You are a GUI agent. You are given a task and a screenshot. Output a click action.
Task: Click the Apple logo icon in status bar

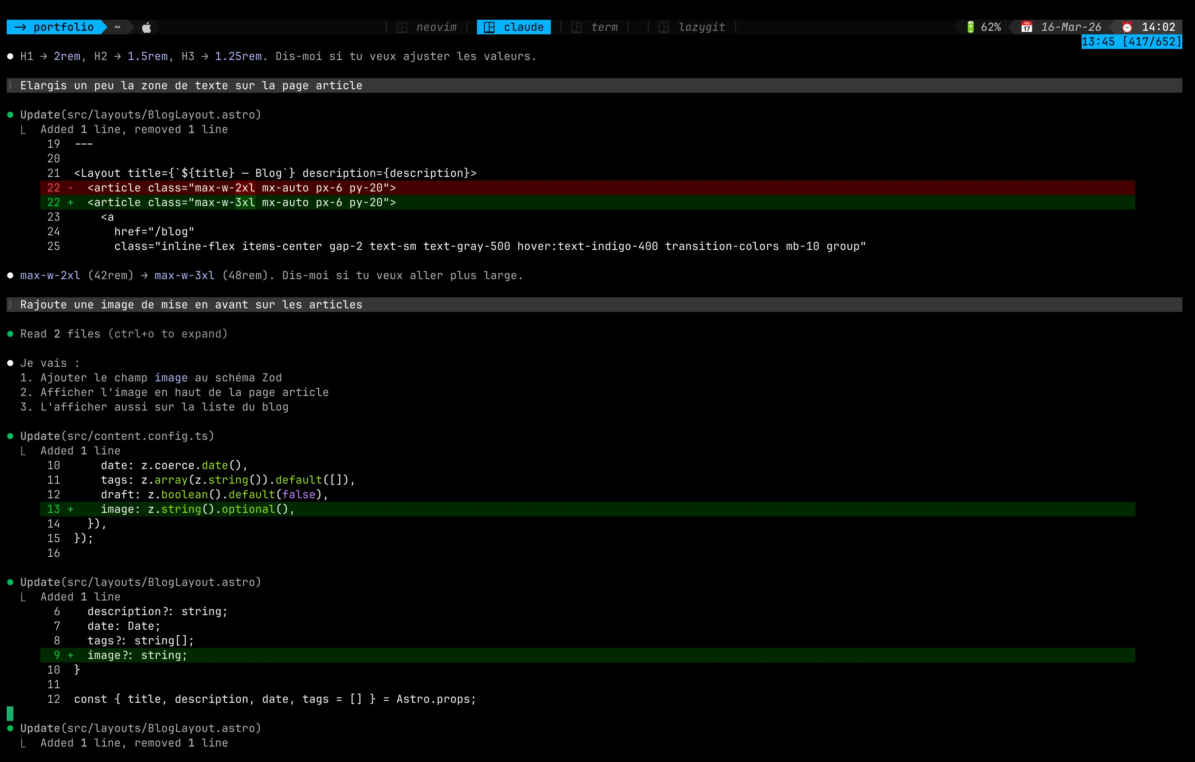pyautogui.click(x=146, y=27)
